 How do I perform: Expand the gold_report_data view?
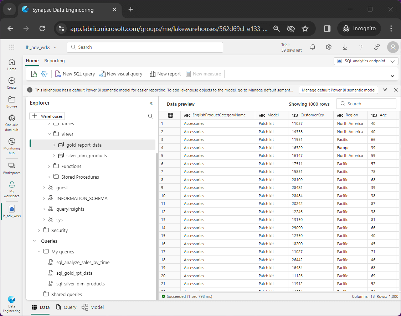(x=54, y=145)
